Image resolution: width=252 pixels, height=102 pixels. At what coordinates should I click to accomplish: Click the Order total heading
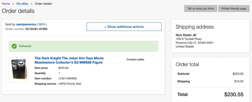187,64
